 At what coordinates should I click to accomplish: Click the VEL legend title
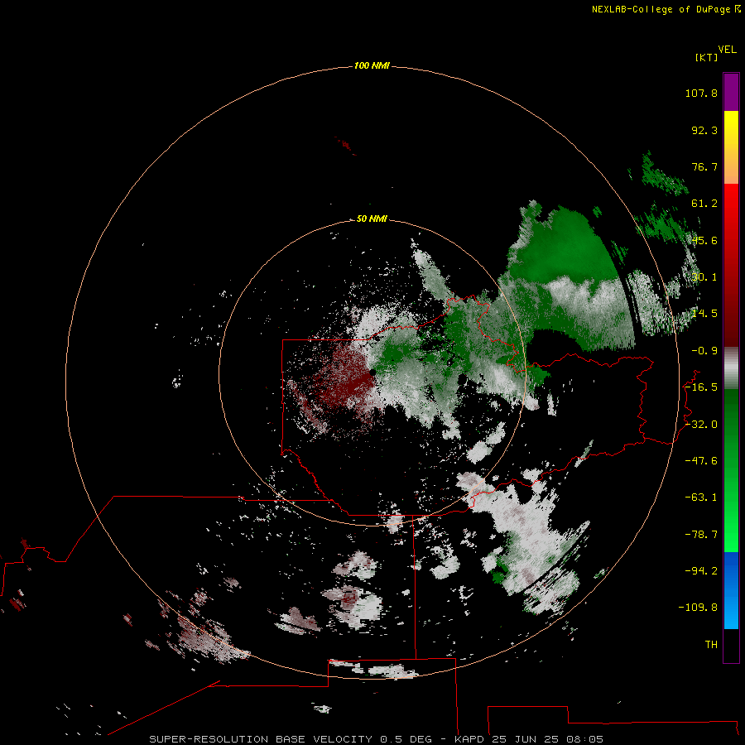(x=727, y=50)
